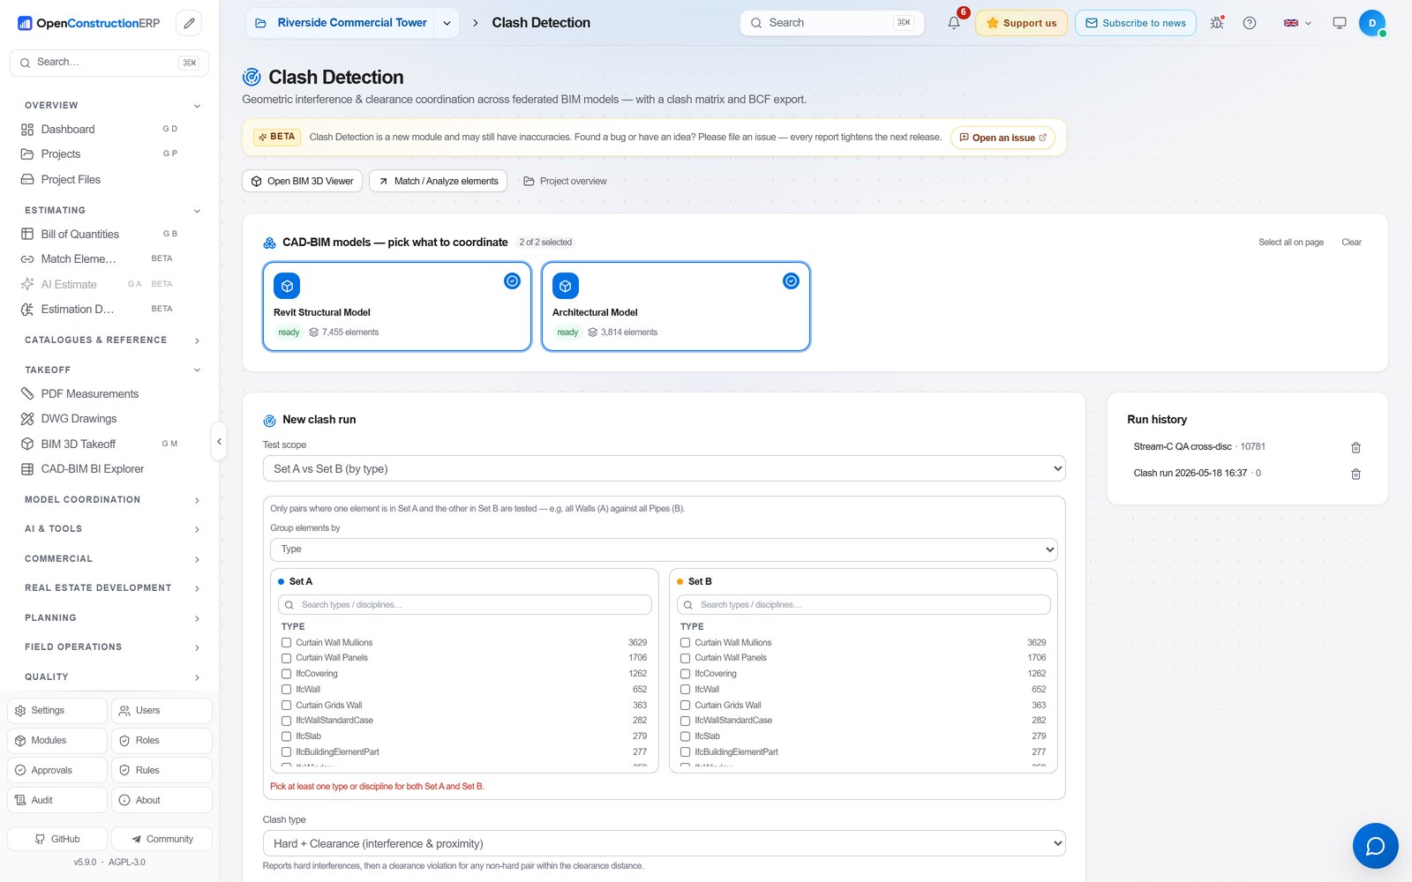This screenshot has width=1412, height=882.
Task: Expand the Planning section
Action: [197, 618]
